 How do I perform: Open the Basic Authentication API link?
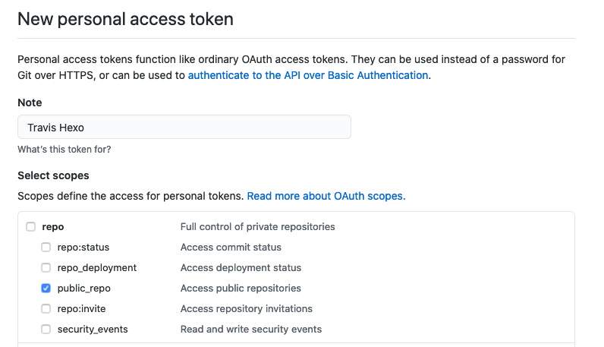pyautogui.click(x=308, y=75)
